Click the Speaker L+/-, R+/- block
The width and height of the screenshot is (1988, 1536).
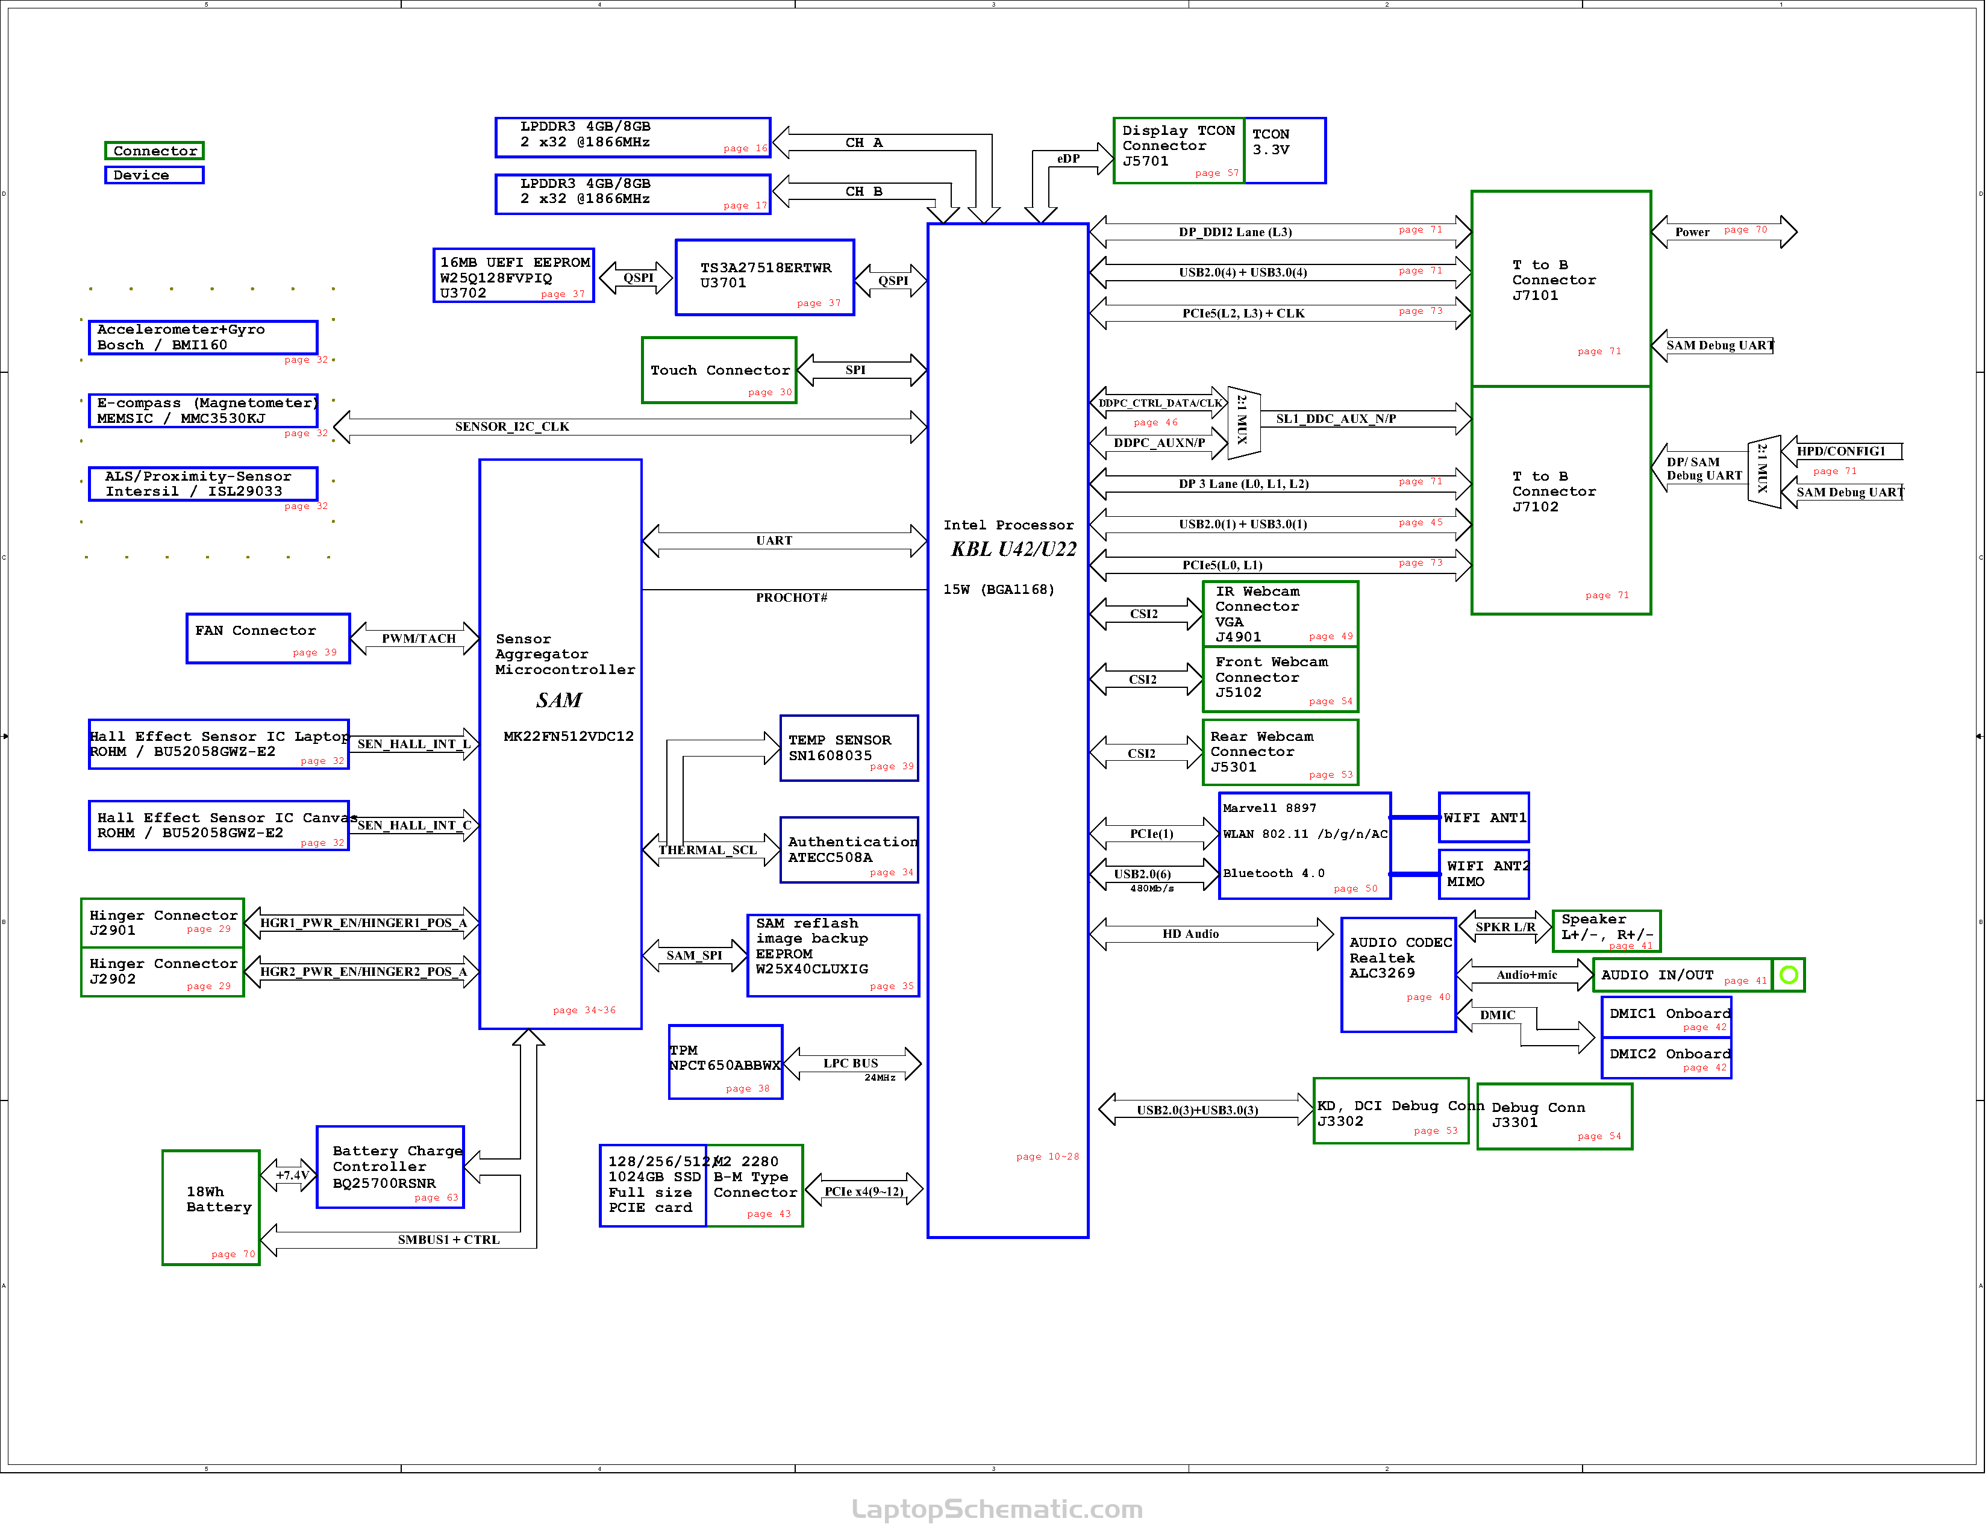point(1605,930)
